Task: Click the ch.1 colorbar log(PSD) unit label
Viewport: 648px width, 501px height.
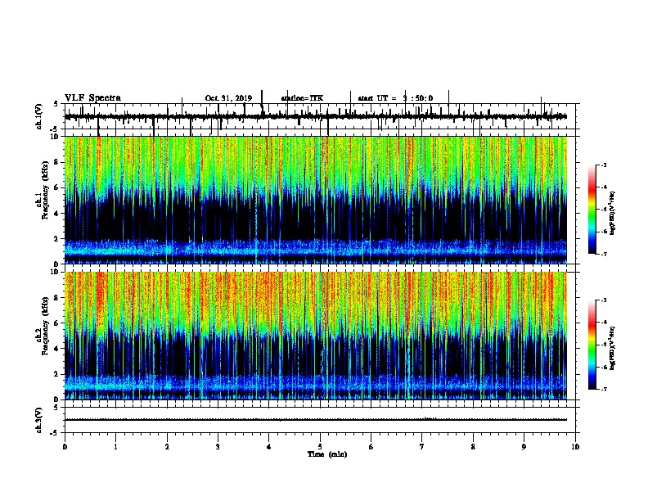Action: (613, 213)
